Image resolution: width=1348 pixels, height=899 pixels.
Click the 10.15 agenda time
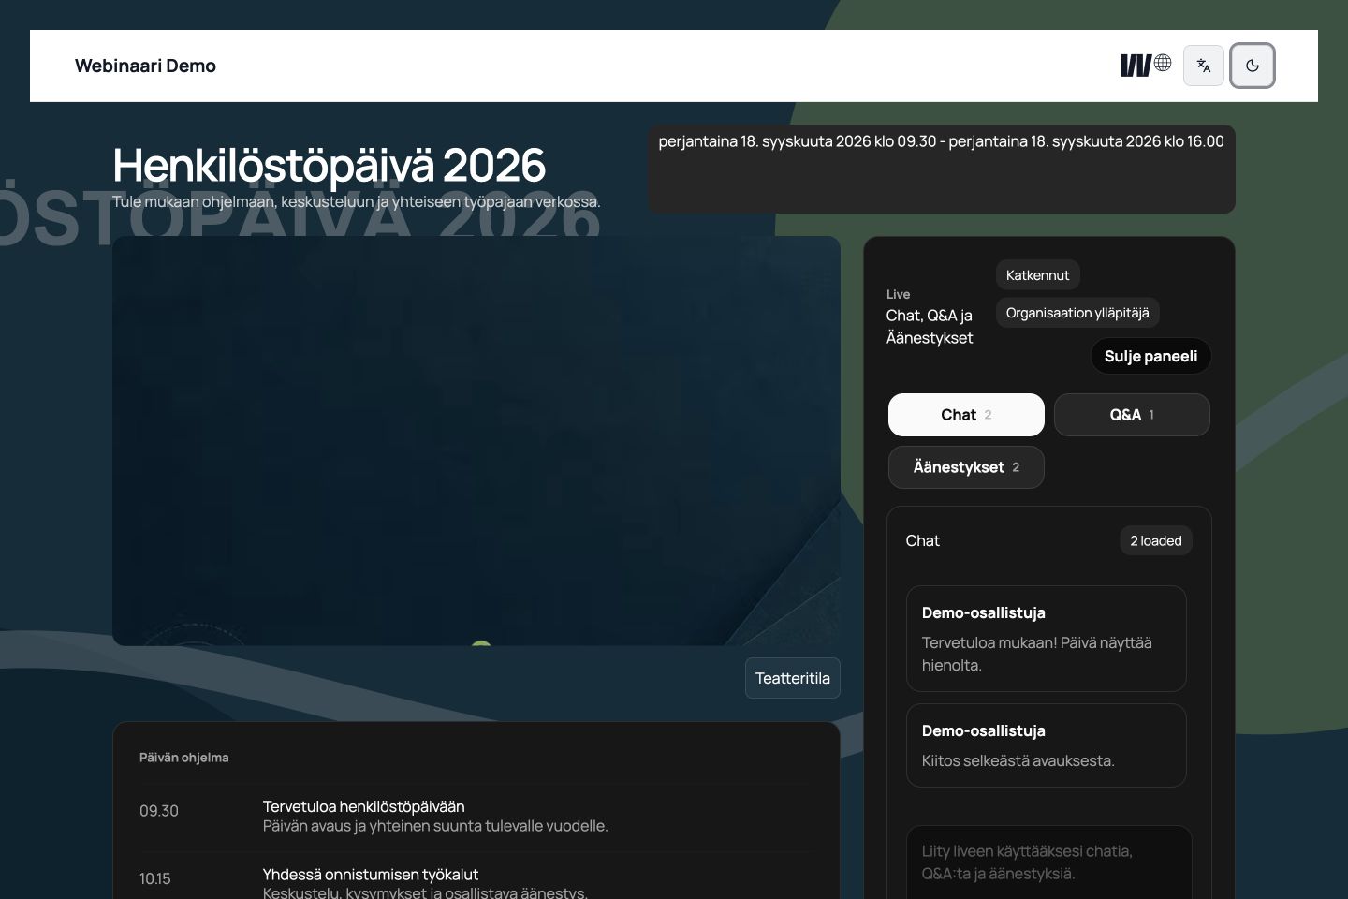tap(155, 878)
